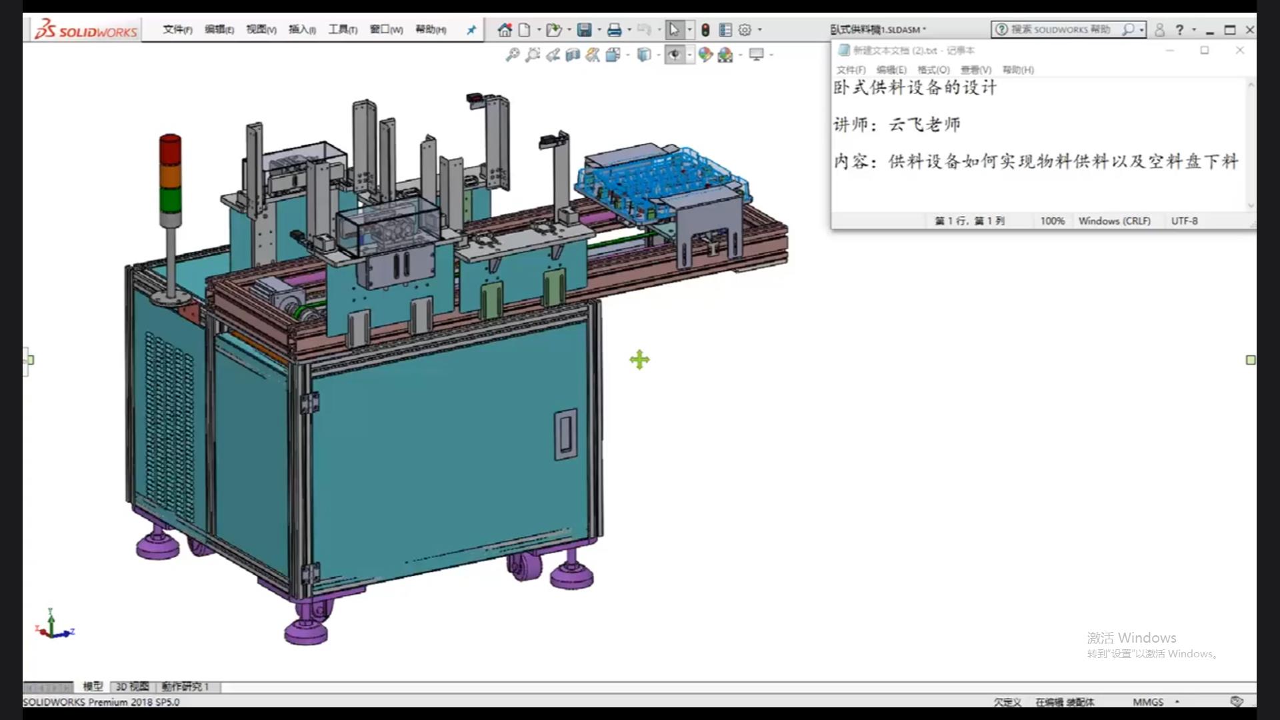Click Zoom to Fit magnifier
This screenshot has width=1280, height=720.
pos(512,55)
